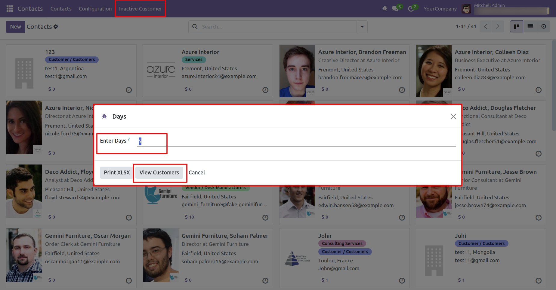Click Services tag on Azure Interior card
556x290 pixels.
click(194, 59)
